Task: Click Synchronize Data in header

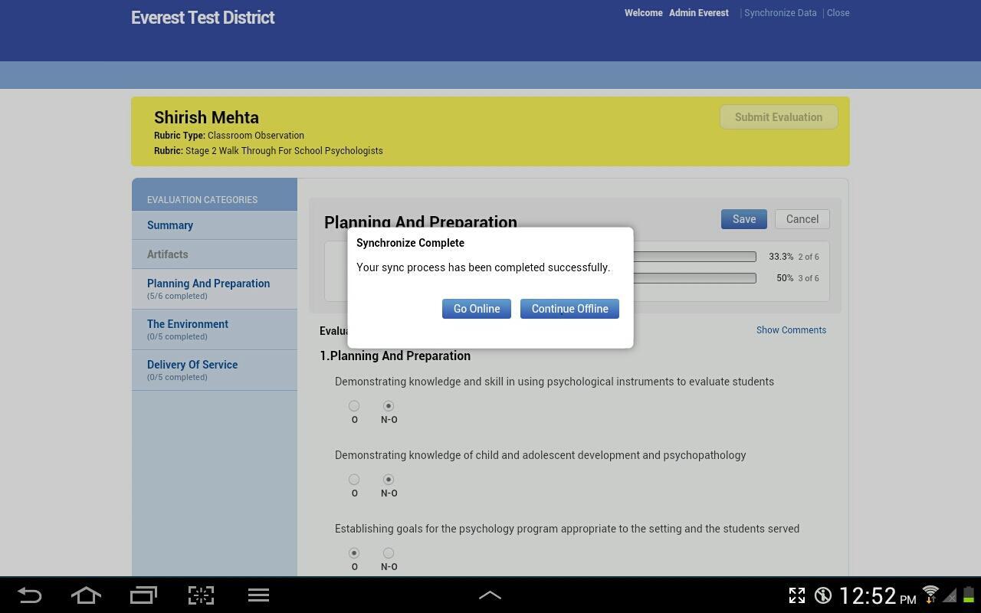Action: (x=780, y=13)
